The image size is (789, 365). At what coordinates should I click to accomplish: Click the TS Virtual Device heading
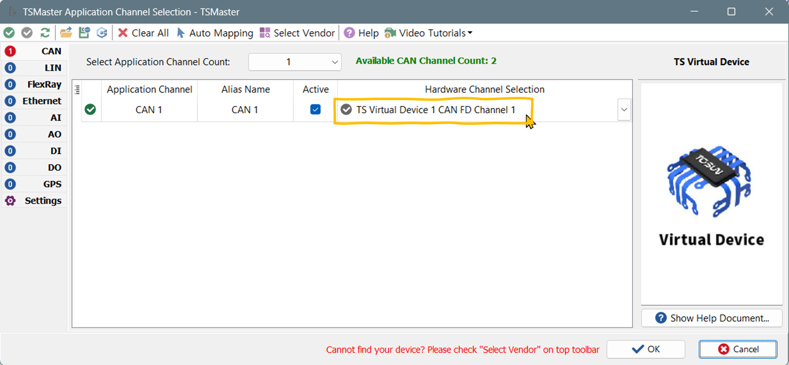pos(712,62)
